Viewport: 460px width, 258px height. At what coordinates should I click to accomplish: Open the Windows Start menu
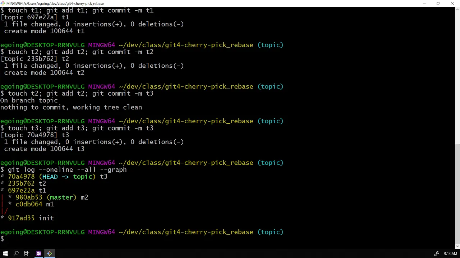click(x=5, y=253)
